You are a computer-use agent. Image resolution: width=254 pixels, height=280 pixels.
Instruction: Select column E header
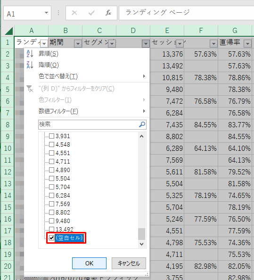pos(167,31)
